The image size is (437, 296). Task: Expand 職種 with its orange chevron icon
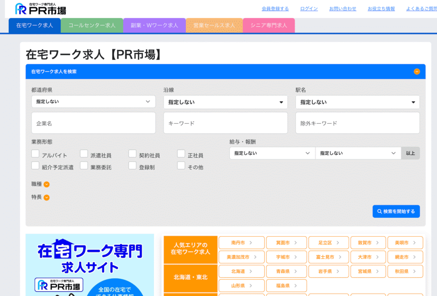[47, 184]
